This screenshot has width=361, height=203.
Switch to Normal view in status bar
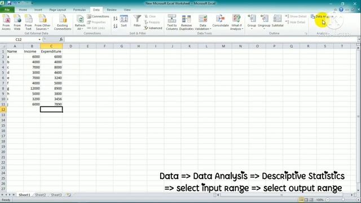[x=301, y=200]
